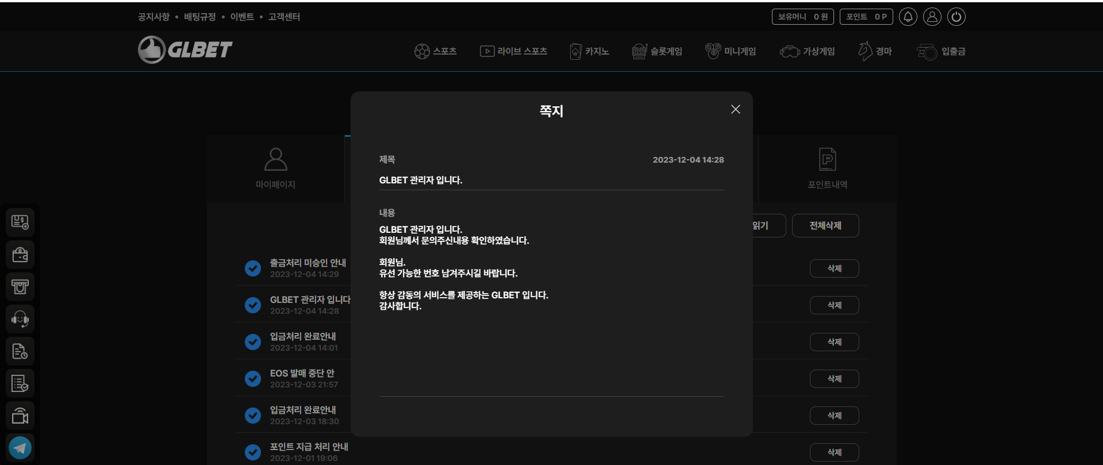Viewport: 1103px width, 465px height.
Task: Click the headset customer support sidebar icon
Action: (20, 318)
